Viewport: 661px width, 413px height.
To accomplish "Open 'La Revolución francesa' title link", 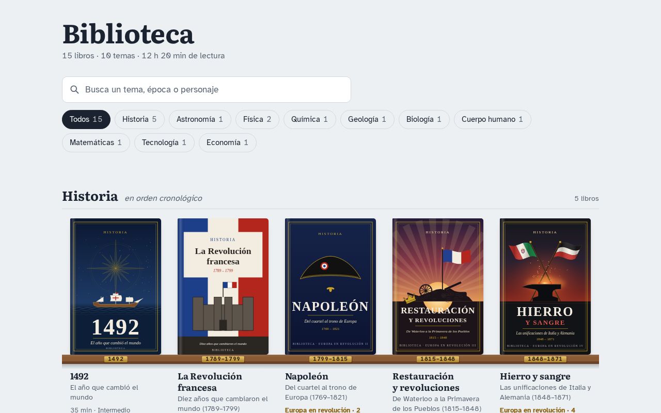I will tap(210, 382).
